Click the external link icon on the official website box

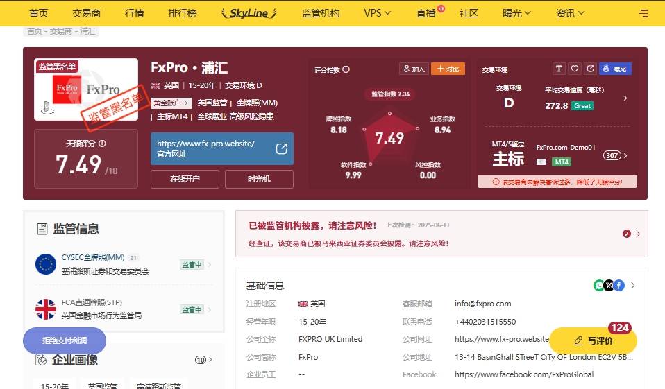pyautogui.click(x=282, y=148)
